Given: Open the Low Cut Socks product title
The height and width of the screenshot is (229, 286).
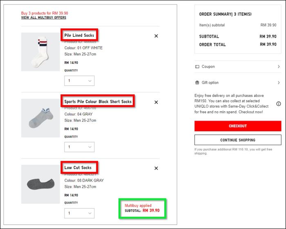Looking at the screenshot, I should click(78, 168).
